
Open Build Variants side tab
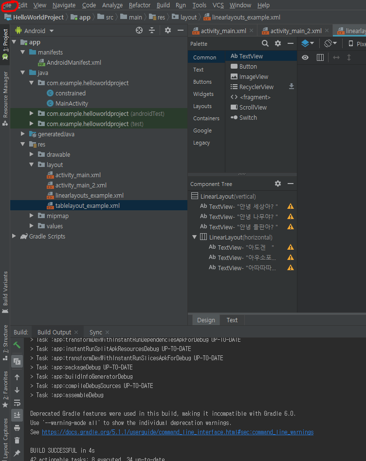[x=5, y=292]
